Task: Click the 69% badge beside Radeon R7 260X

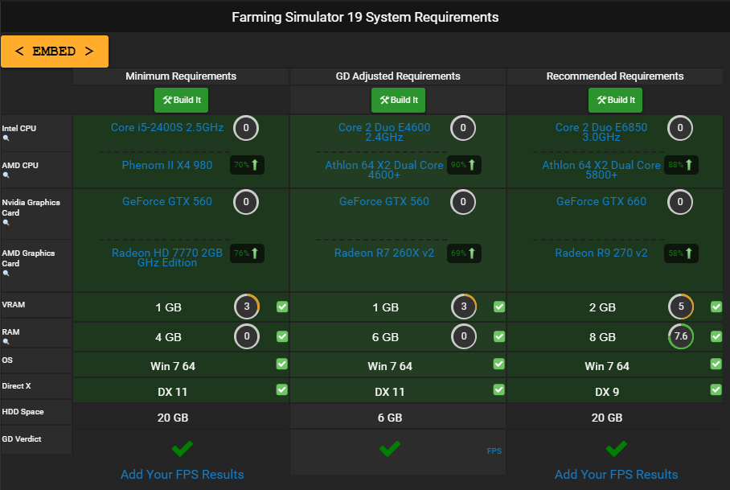Action: point(464,253)
